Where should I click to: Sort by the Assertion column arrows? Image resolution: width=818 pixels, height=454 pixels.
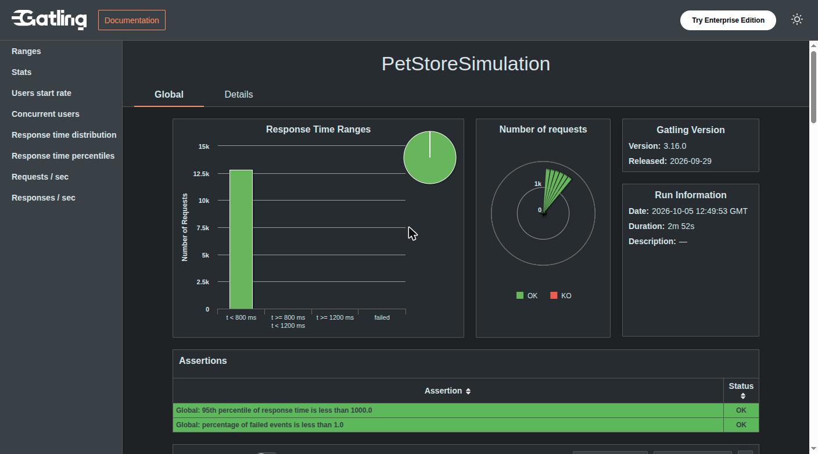[x=468, y=391]
